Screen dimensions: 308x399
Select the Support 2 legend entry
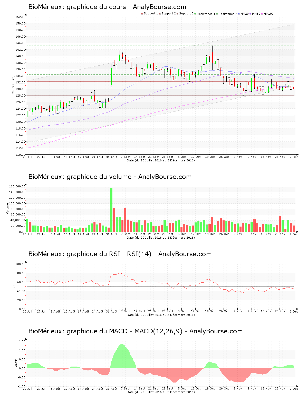167,14
